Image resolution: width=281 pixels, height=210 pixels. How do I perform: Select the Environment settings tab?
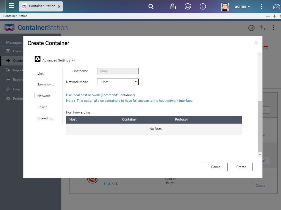click(x=45, y=85)
